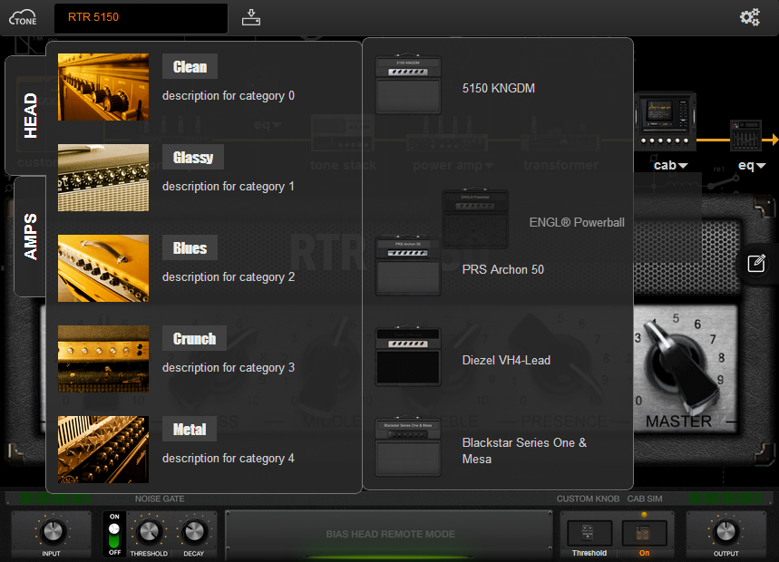Click the noise gate DECAY knob
Image resolution: width=779 pixels, height=562 pixels.
194,532
